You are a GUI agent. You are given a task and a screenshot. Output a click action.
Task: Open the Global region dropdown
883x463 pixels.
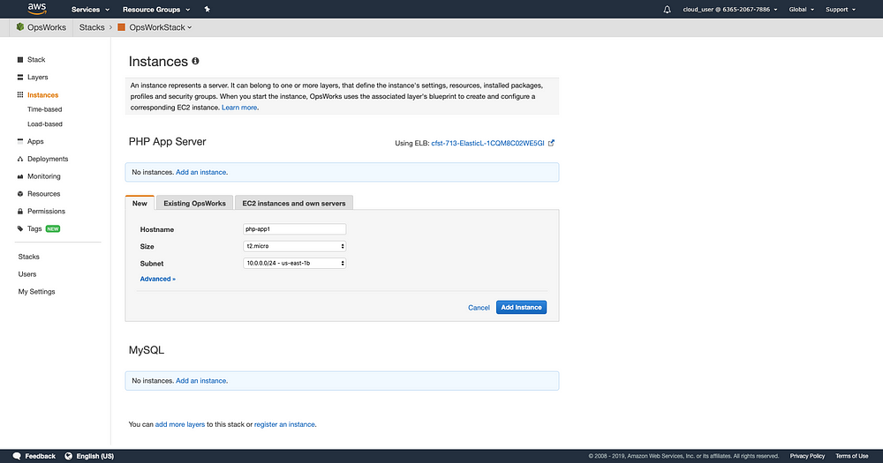(802, 10)
